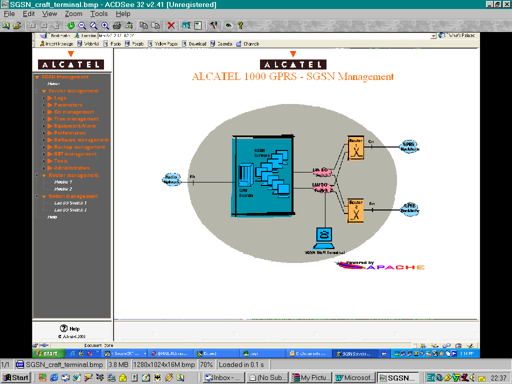Open the Zoom menu
Screen dimensions: 512x384
coord(73,14)
